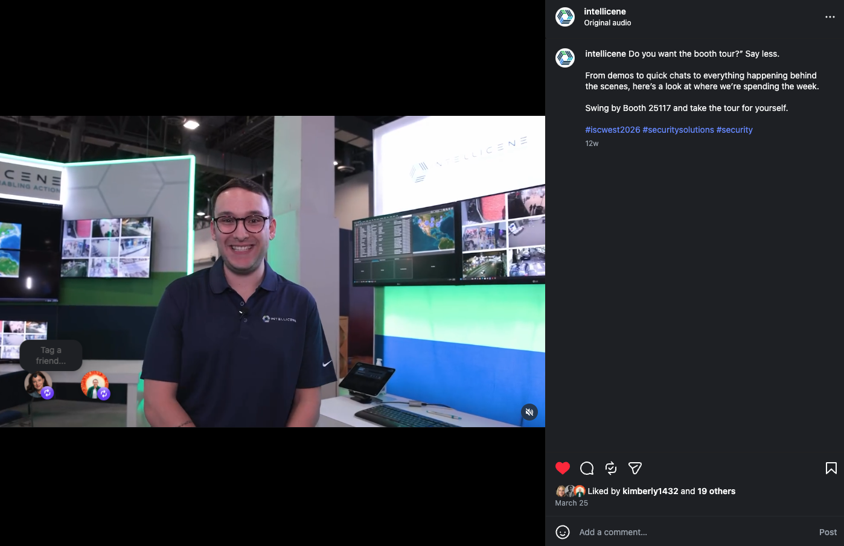The height and width of the screenshot is (546, 844).
Task: Open the #security hashtag
Action: pos(735,130)
